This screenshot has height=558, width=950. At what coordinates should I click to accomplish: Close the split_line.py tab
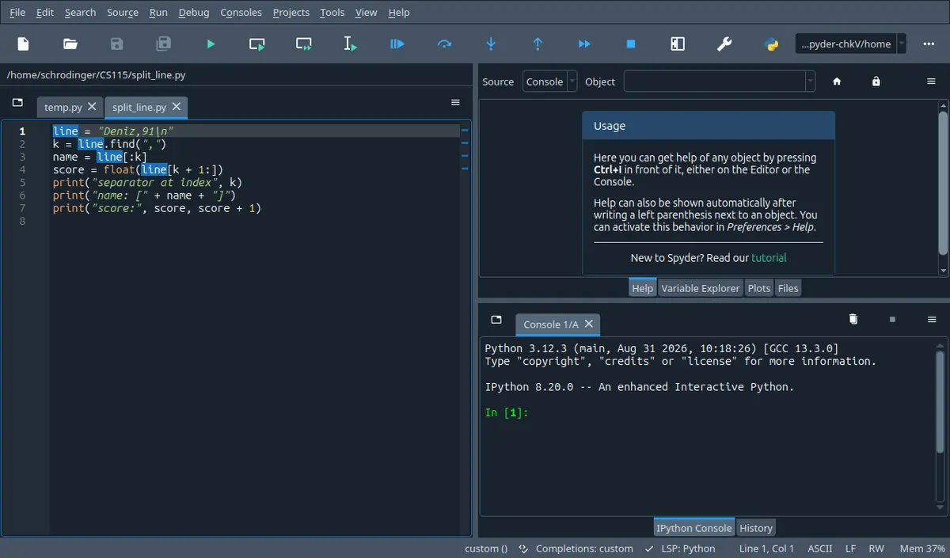coord(176,106)
